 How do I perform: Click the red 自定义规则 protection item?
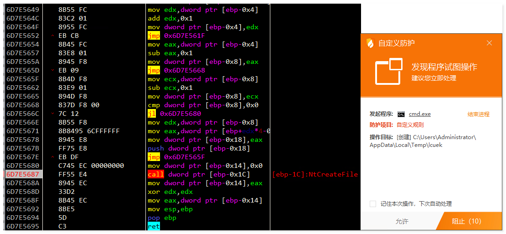(x=410, y=125)
